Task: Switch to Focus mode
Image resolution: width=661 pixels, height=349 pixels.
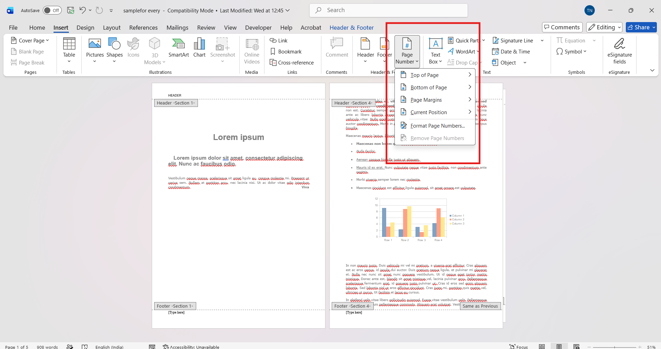Action: click(x=519, y=346)
